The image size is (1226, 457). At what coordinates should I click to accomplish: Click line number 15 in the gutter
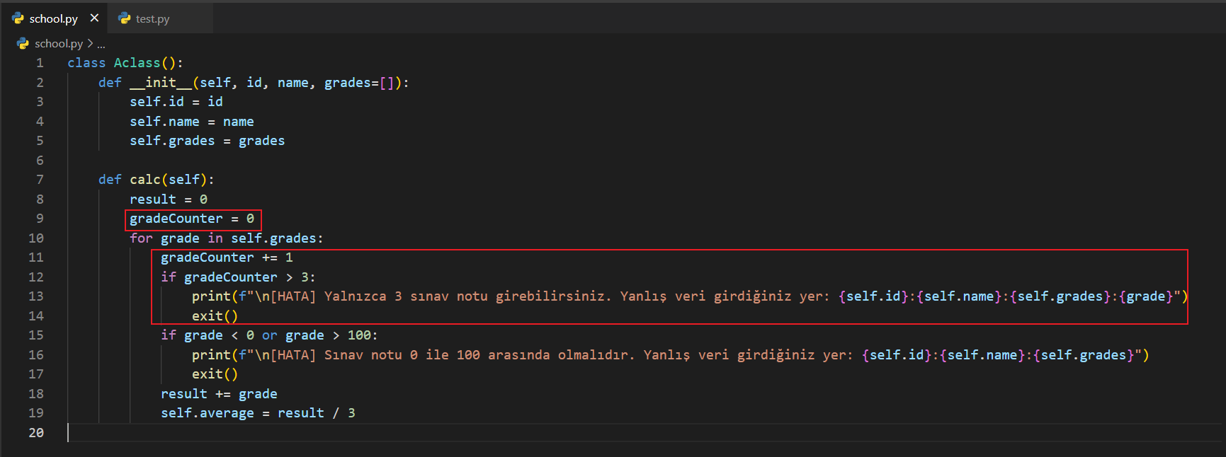(36, 335)
